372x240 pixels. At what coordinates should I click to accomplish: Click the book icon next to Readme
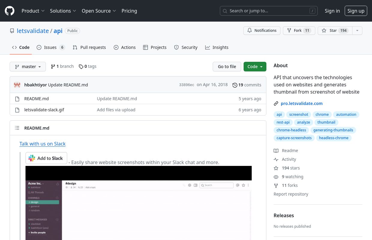pos(276,151)
